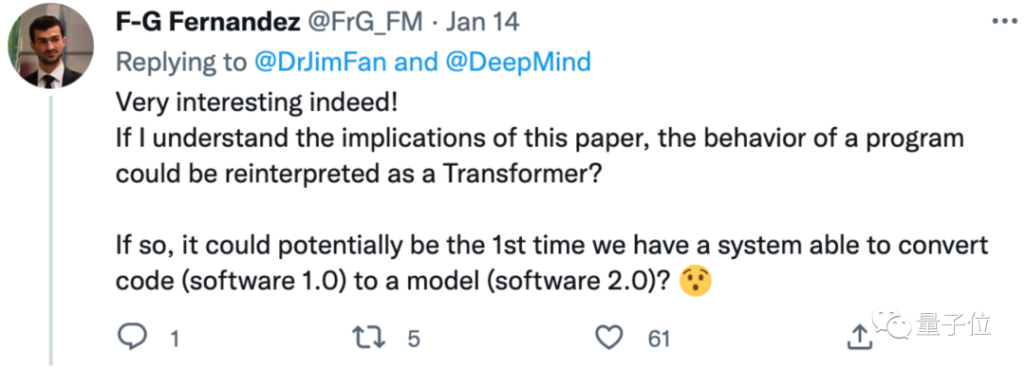Screen dimensions: 1025x369
Task: Click the like count of 61
Action: [x=659, y=339]
